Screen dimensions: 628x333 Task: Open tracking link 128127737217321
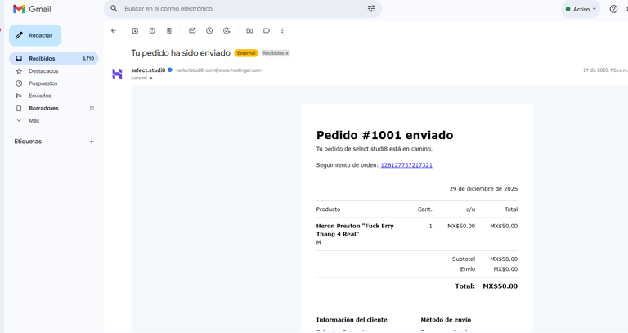pos(406,165)
